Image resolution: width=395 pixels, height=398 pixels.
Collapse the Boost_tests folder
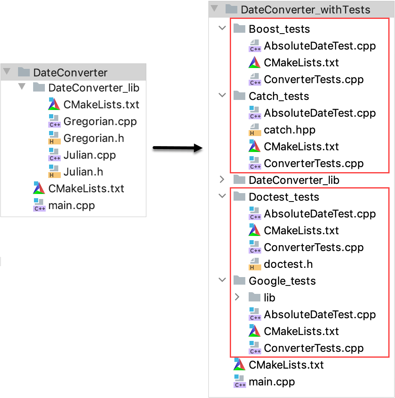pyautogui.click(x=221, y=28)
